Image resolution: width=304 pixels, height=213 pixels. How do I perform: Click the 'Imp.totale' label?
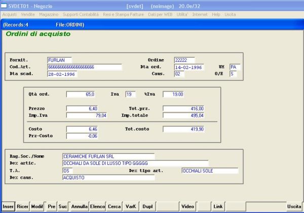click(x=135, y=115)
